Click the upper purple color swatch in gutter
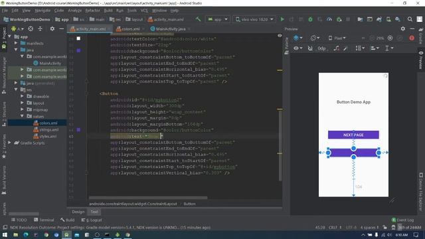Image resolution: width=425 pixels, height=239 pixels. [78, 50]
